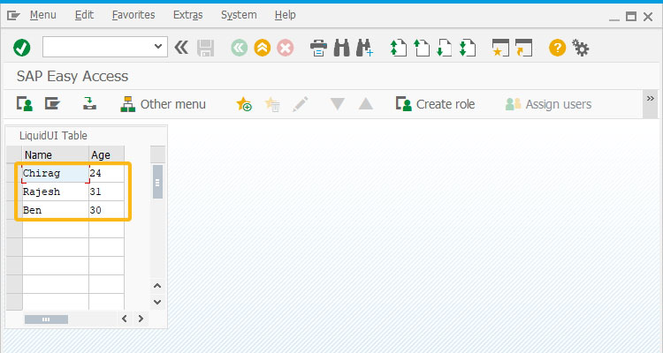663x353 pixels.
Task: Go to the Last Page icon
Action: [x=468, y=48]
